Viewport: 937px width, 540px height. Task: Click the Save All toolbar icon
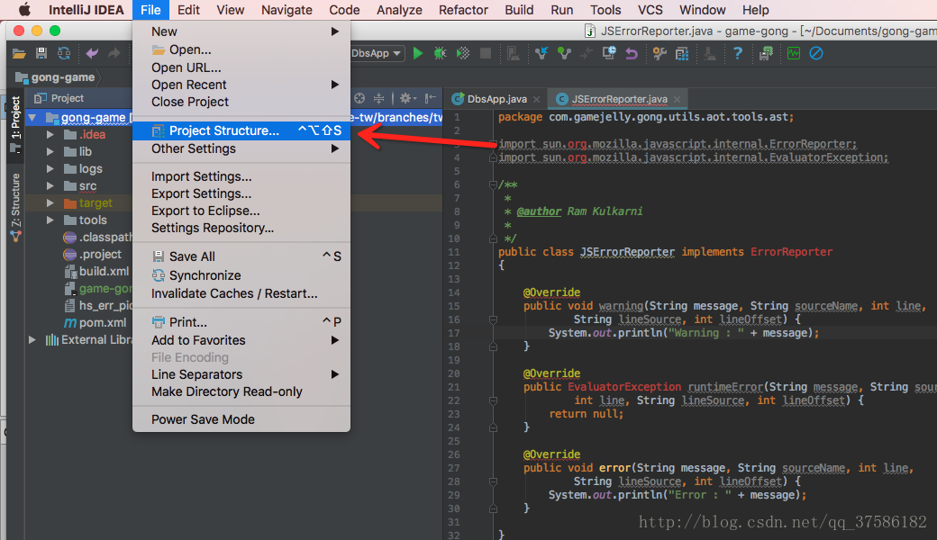pyautogui.click(x=41, y=54)
